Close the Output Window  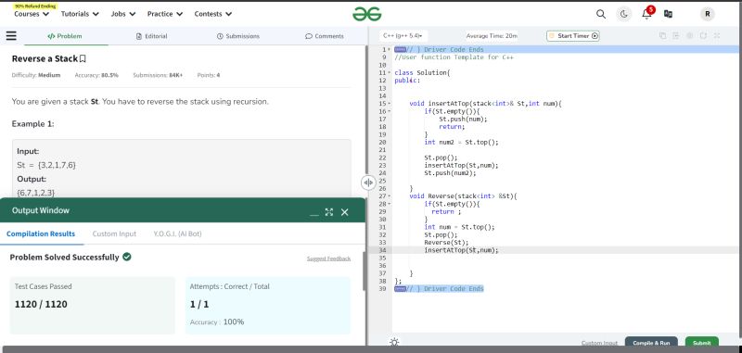[x=344, y=212]
